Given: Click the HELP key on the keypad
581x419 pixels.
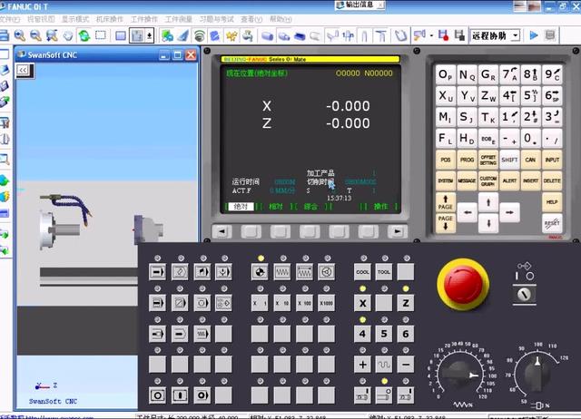Looking at the screenshot, I should pyautogui.click(x=552, y=202).
